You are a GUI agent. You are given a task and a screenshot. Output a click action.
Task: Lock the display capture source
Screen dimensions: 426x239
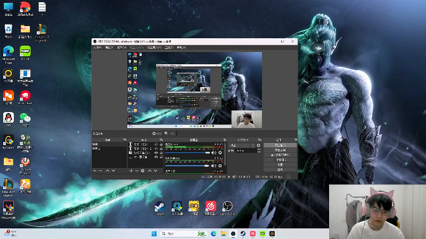(161, 157)
